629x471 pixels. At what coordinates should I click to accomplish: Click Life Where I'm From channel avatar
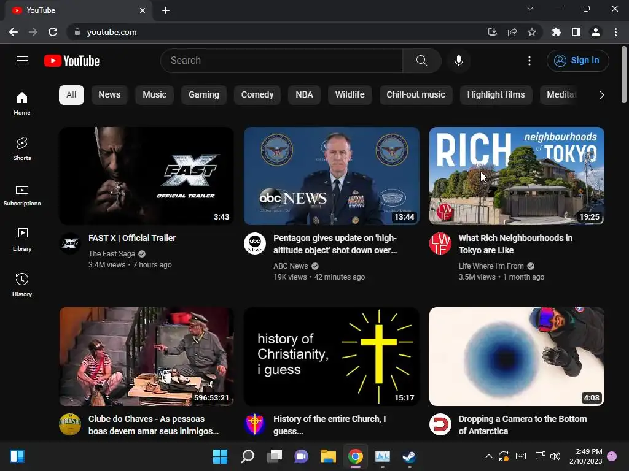[x=440, y=243]
